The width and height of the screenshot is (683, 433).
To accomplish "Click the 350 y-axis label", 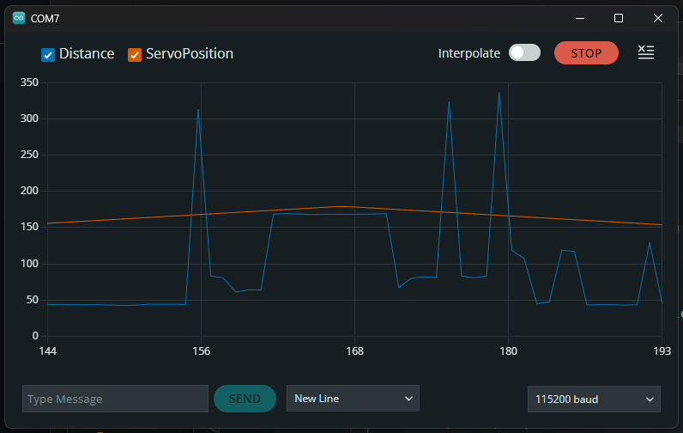I will click(x=29, y=82).
